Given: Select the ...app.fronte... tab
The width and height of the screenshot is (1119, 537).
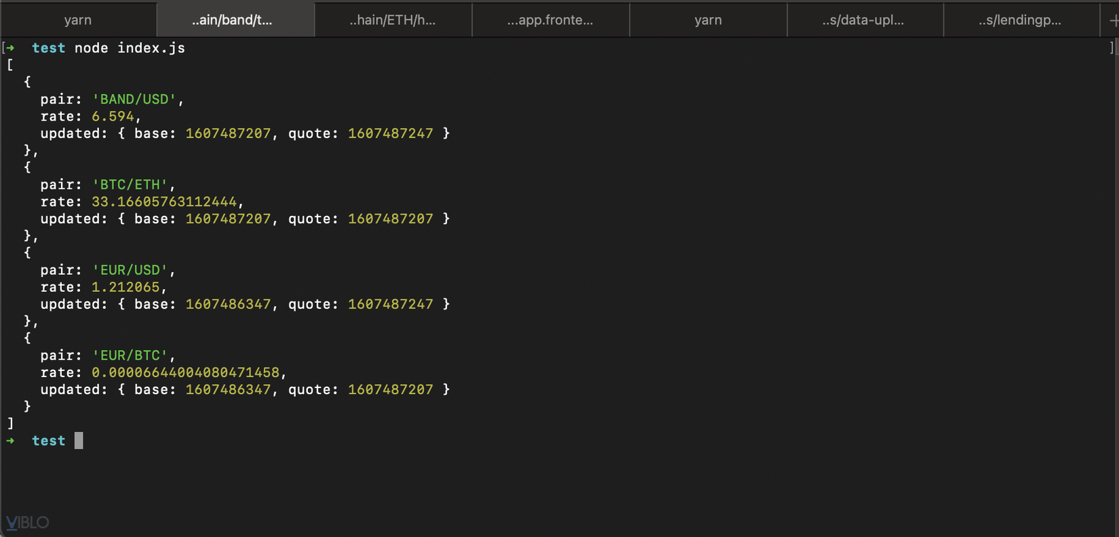Looking at the screenshot, I should pyautogui.click(x=550, y=20).
